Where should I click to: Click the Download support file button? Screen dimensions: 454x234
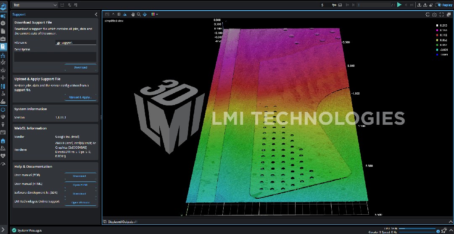(80, 67)
